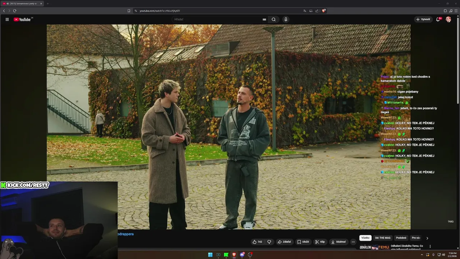Screen dimensions: 460x259
Task: Click the Zdieľať share button
Action: click(x=284, y=242)
